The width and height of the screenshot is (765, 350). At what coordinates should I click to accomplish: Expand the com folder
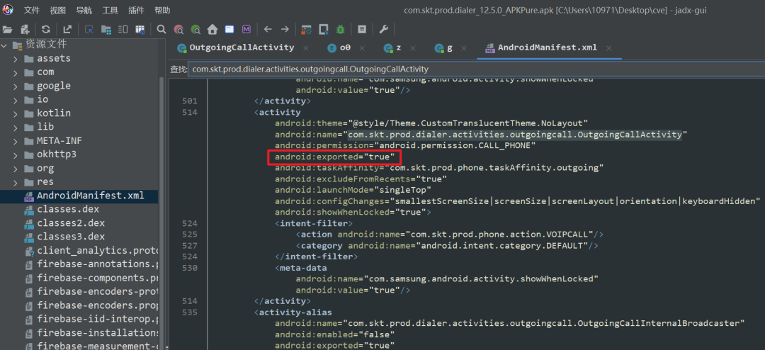click(16, 73)
